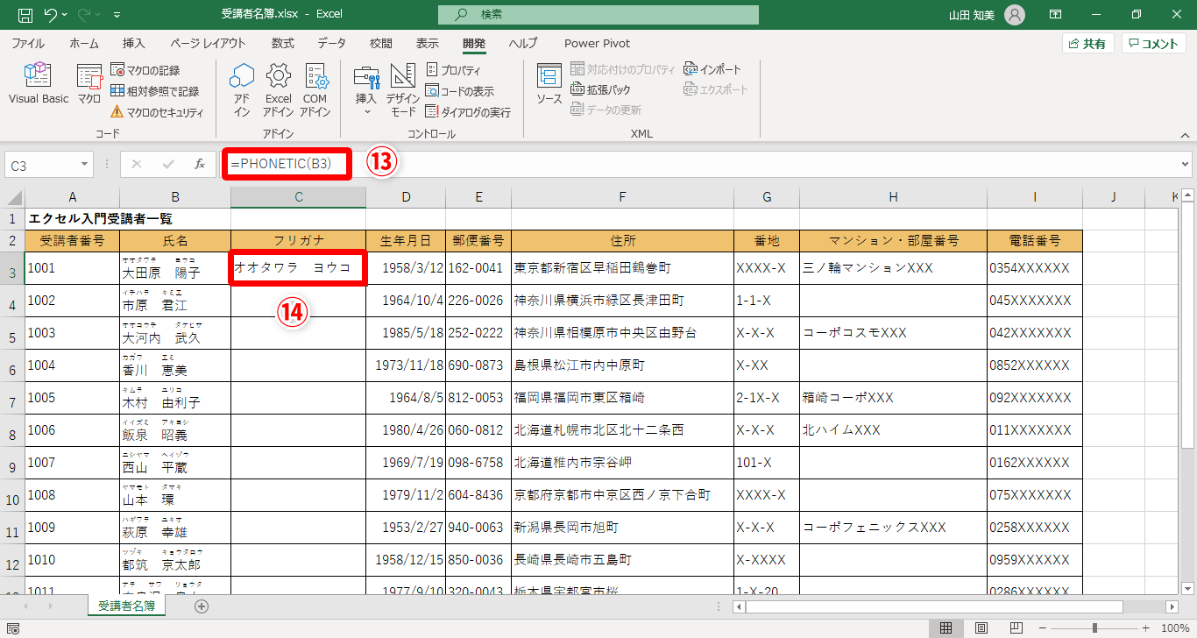
Task: Expand the formula bar chevron
Action: coord(1185,164)
